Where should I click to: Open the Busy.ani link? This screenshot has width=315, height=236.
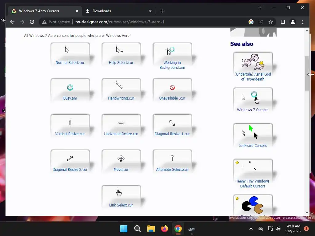pos(70,98)
